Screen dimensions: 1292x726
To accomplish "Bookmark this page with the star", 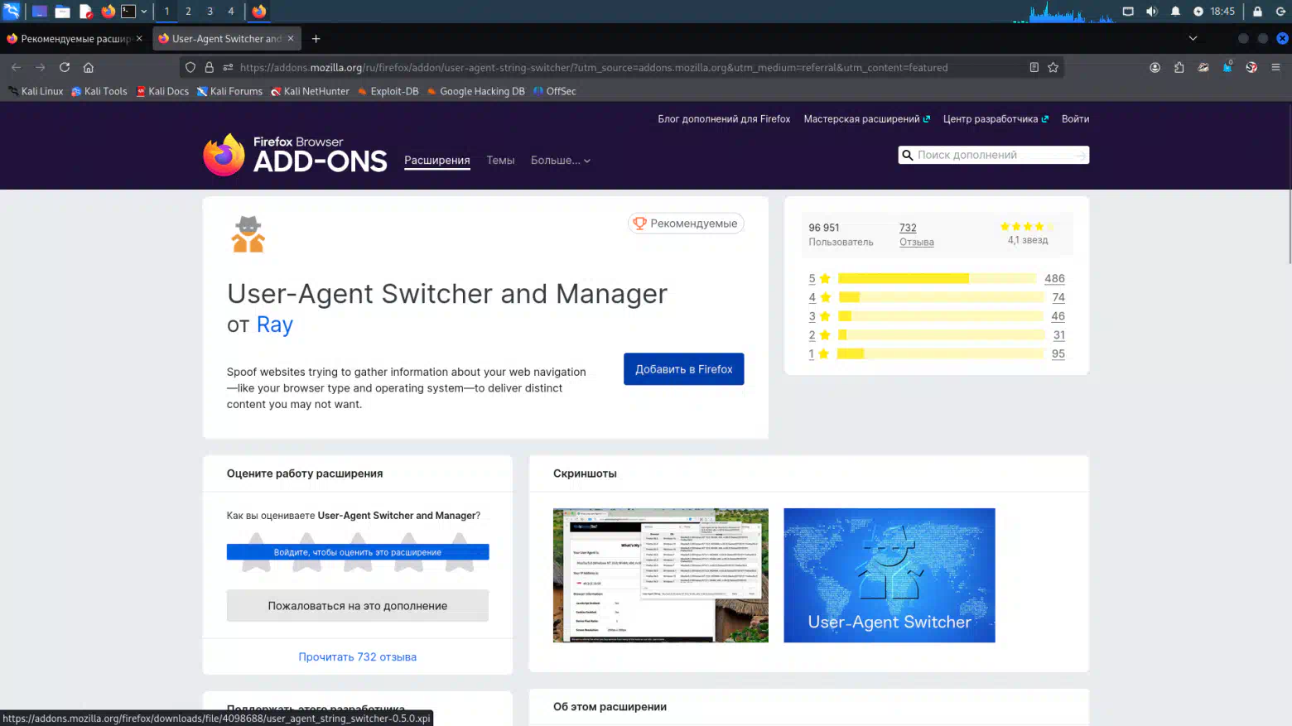I will pyautogui.click(x=1053, y=68).
